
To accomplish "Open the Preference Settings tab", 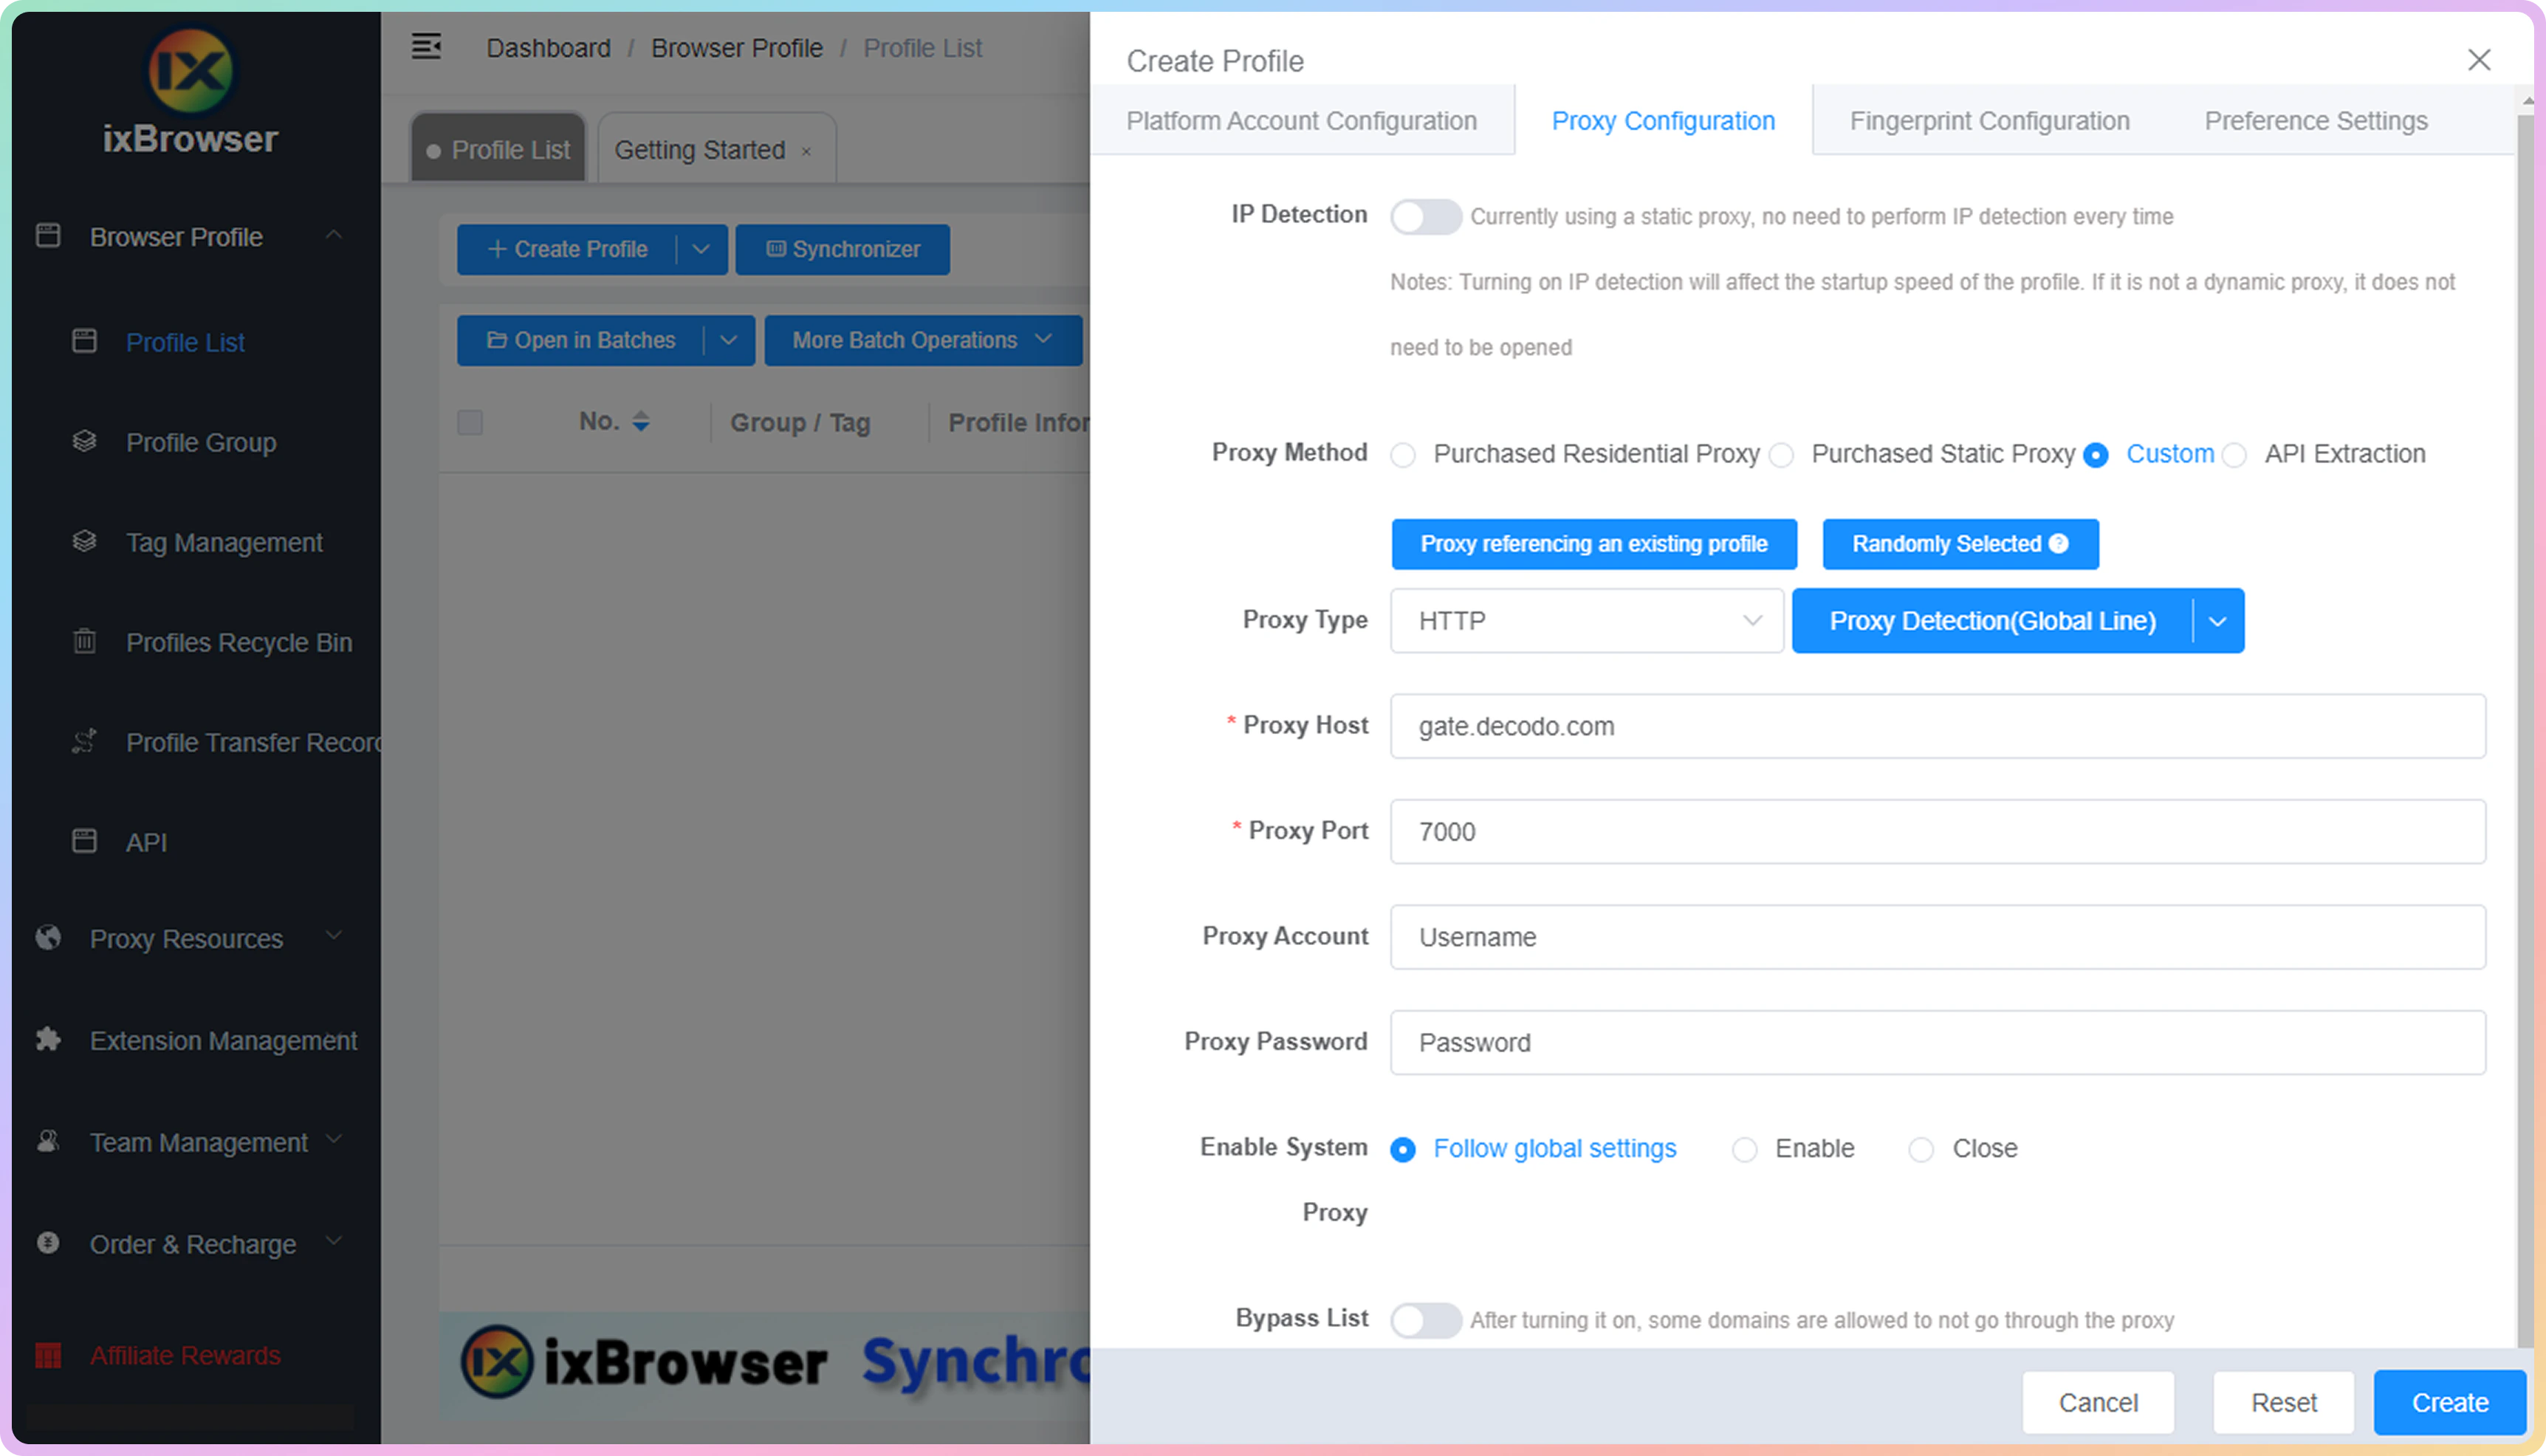I will tap(2315, 121).
